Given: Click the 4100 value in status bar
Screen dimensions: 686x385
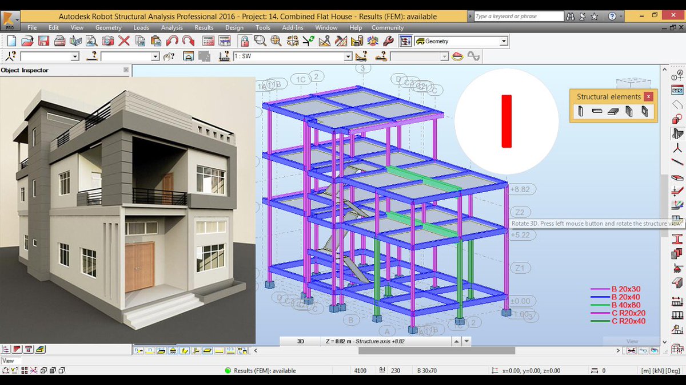Looking at the screenshot, I should [x=360, y=371].
